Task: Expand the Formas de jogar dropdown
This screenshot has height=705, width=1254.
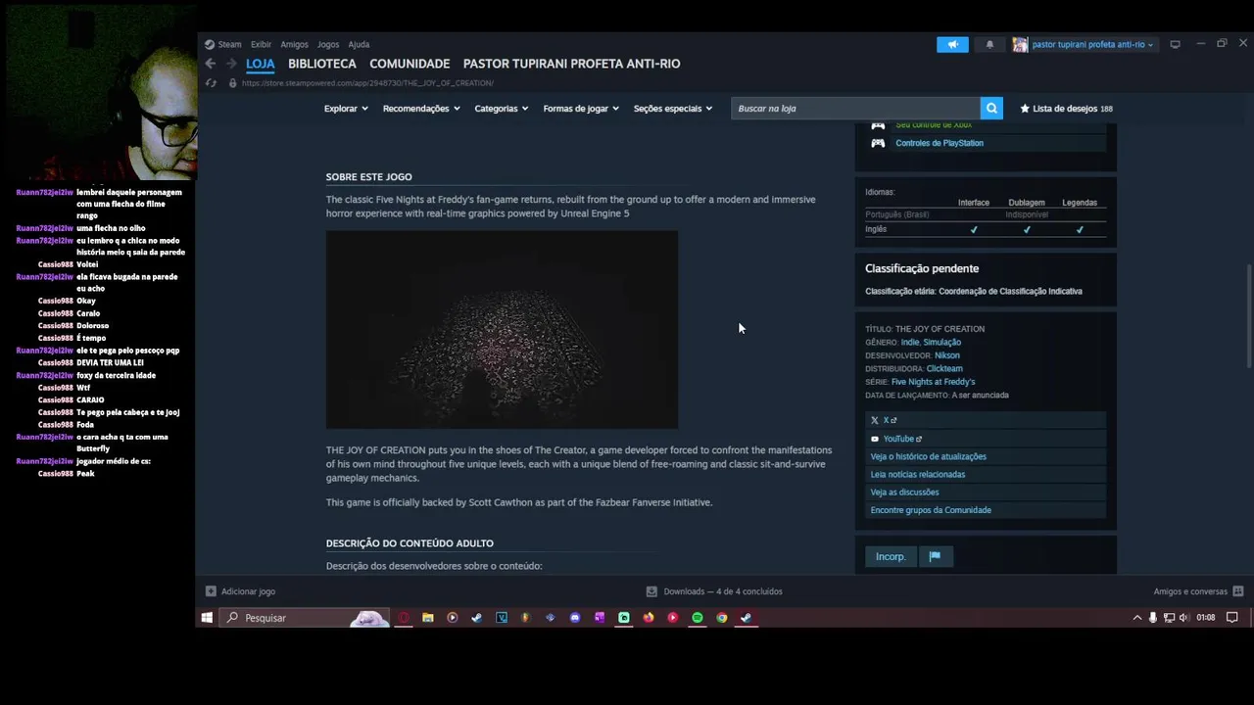Action: tap(581, 109)
